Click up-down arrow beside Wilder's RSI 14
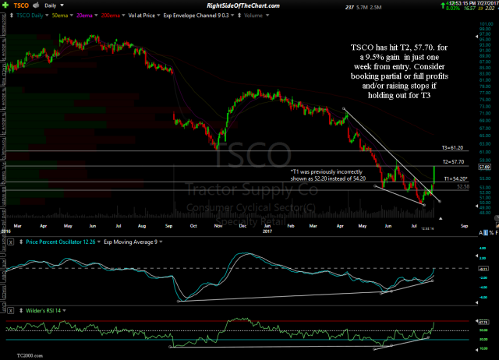Screen dimensions: 499x360 coord(21,311)
